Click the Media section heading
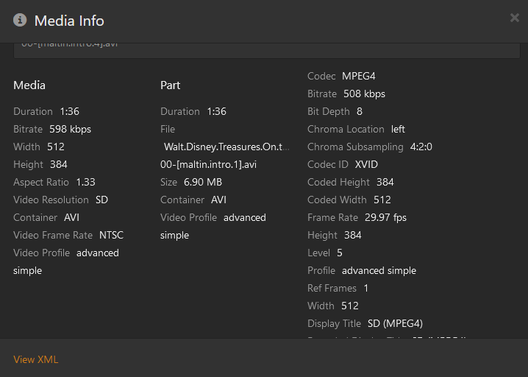Image resolution: width=528 pixels, height=377 pixels. pyautogui.click(x=29, y=85)
